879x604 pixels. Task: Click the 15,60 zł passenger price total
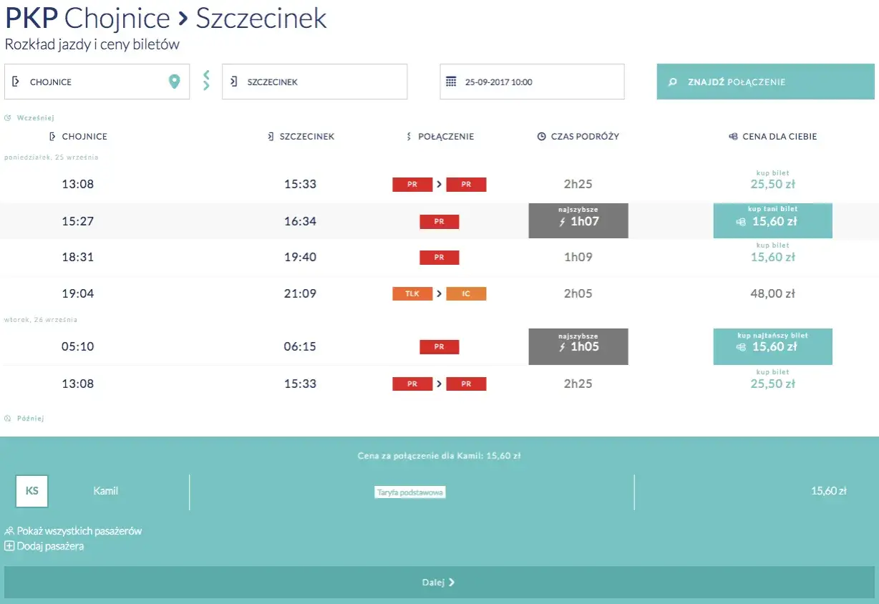pyautogui.click(x=829, y=492)
